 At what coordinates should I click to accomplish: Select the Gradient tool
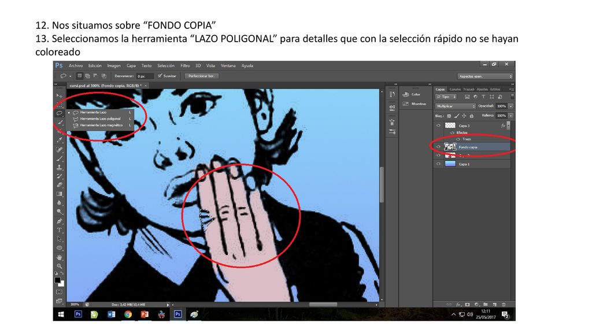[60, 194]
